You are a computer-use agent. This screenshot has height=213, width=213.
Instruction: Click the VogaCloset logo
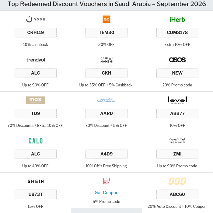click(177, 141)
